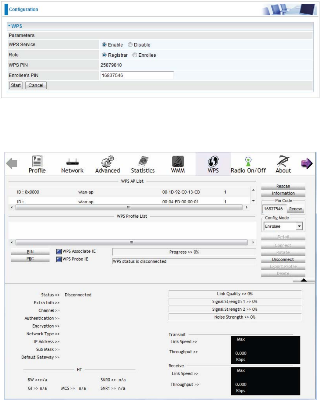Click the gray back arrow icon
This screenshot has height=400, width=321.
tap(12, 163)
